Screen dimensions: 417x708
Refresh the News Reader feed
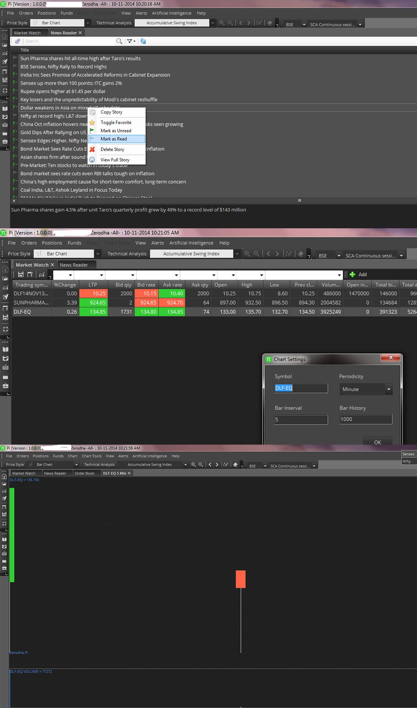click(143, 41)
